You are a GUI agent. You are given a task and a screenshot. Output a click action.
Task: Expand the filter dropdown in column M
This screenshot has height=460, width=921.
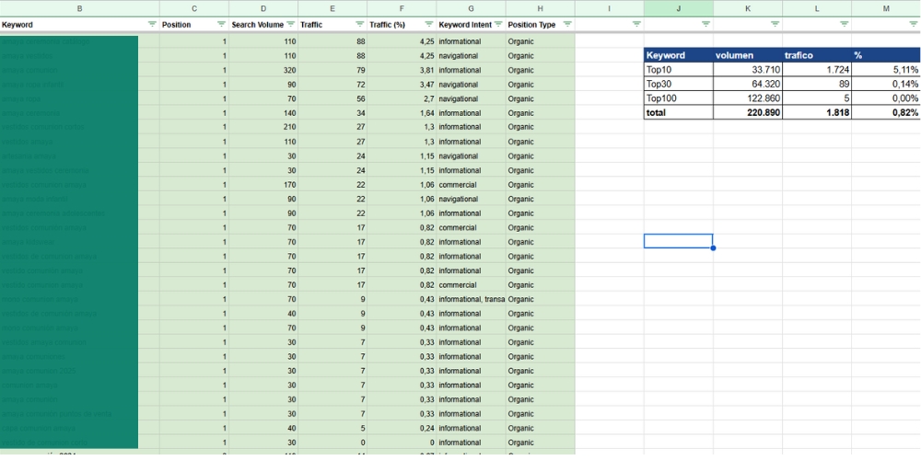click(x=912, y=24)
